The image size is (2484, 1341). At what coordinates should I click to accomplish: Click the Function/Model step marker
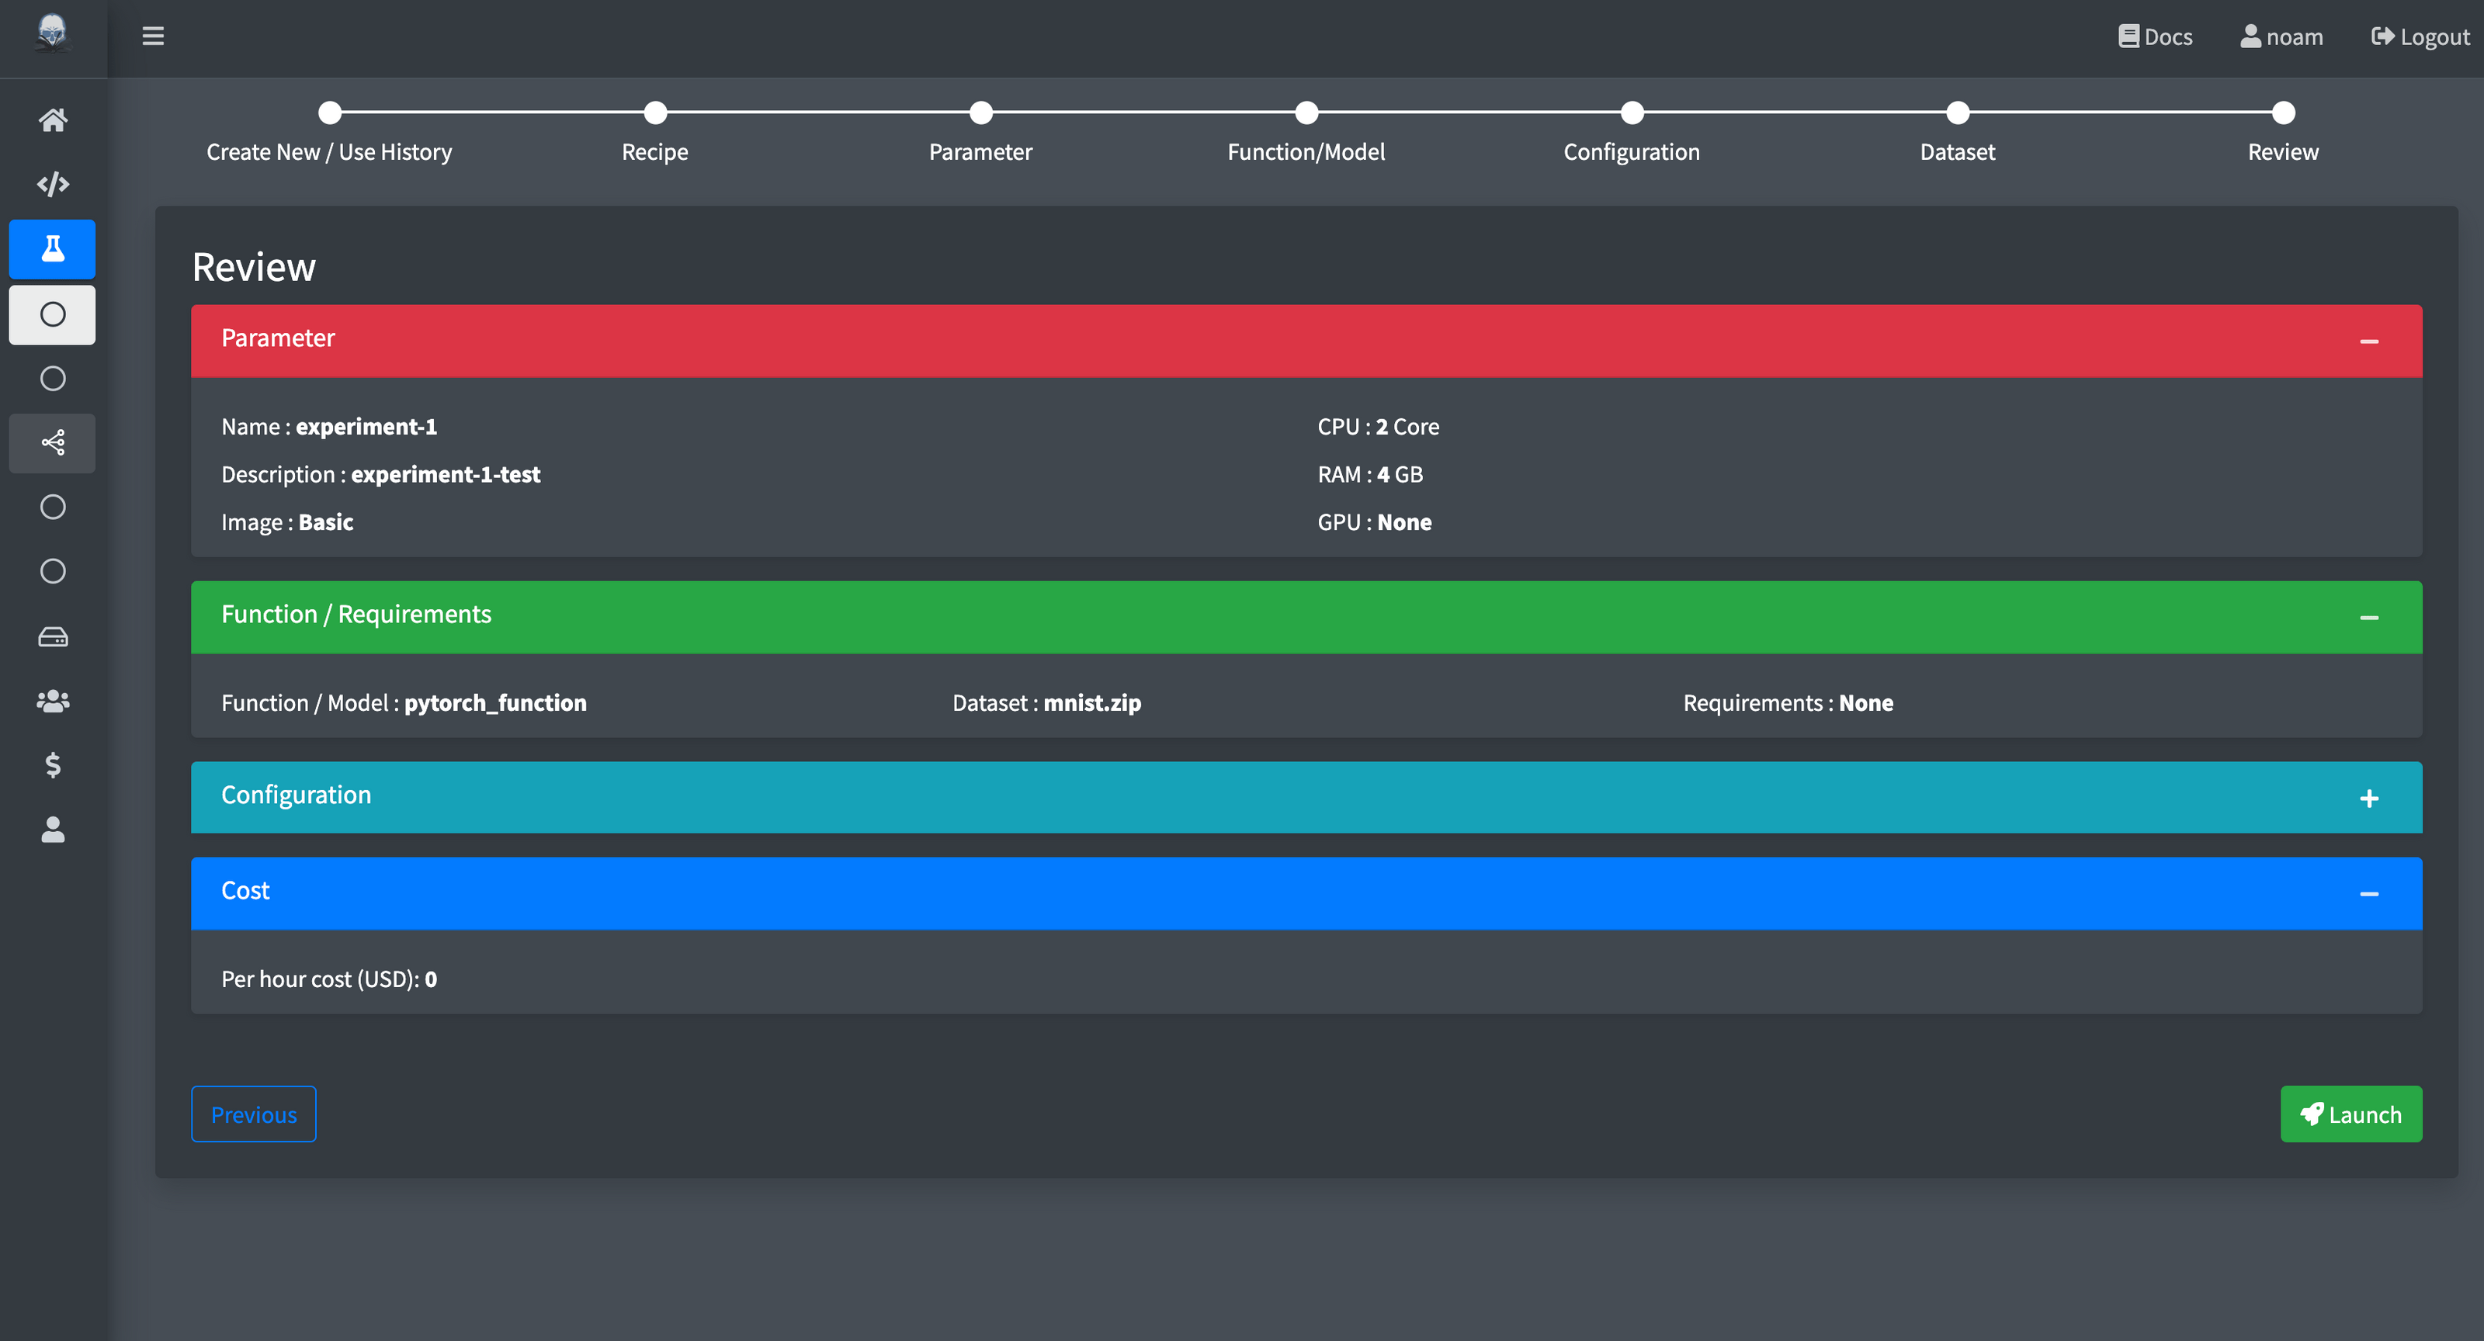coord(1306,114)
